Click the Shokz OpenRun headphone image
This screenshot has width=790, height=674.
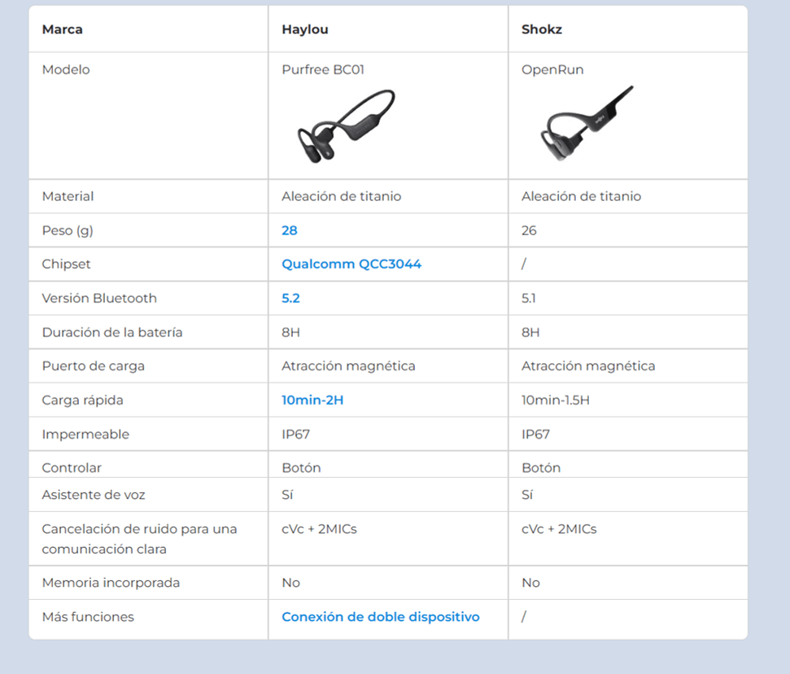(x=587, y=123)
